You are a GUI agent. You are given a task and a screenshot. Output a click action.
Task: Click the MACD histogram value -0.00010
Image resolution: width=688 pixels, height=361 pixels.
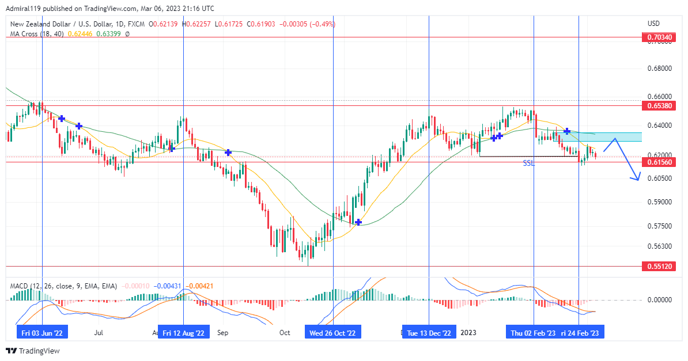point(135,286)
